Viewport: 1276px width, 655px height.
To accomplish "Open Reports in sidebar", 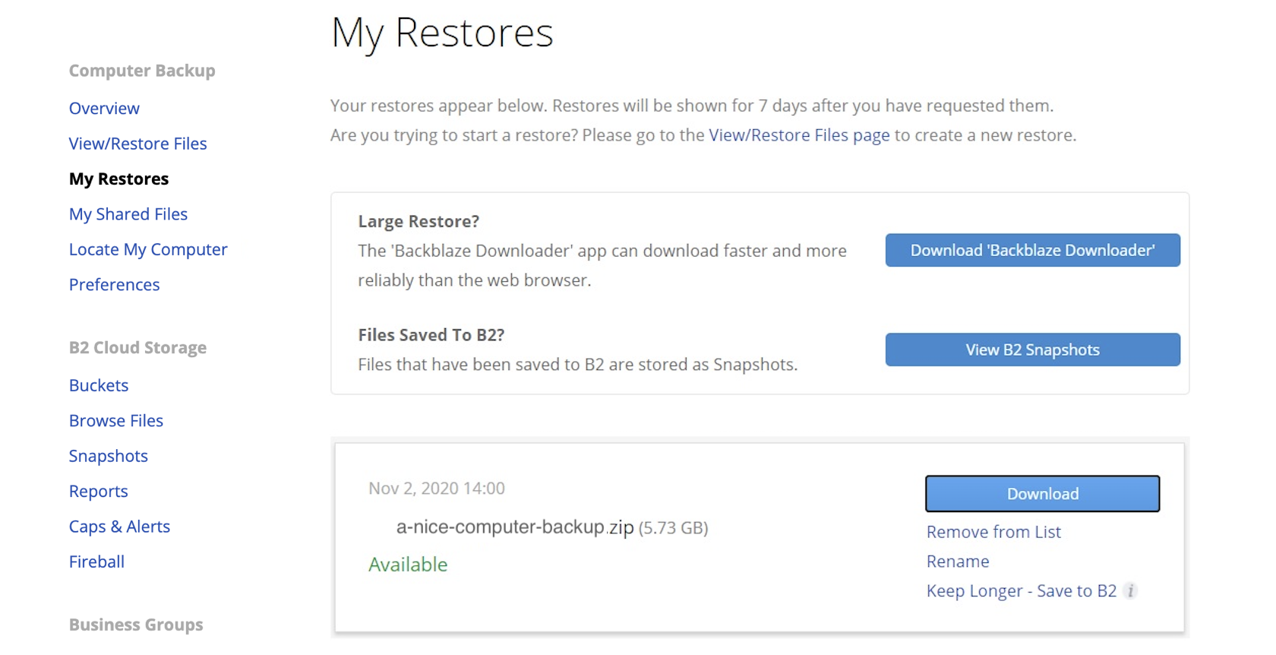I will tap(98, 491).
